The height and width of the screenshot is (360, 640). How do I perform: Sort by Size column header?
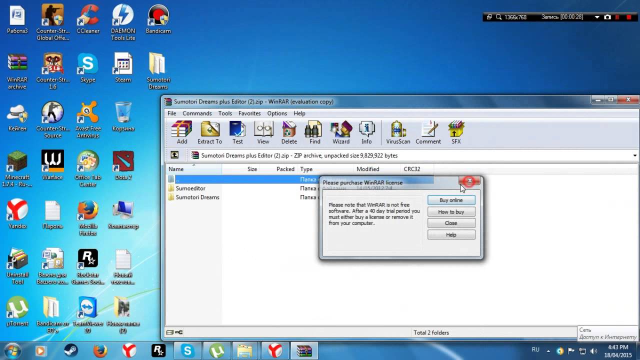click(x=241, y=169)
